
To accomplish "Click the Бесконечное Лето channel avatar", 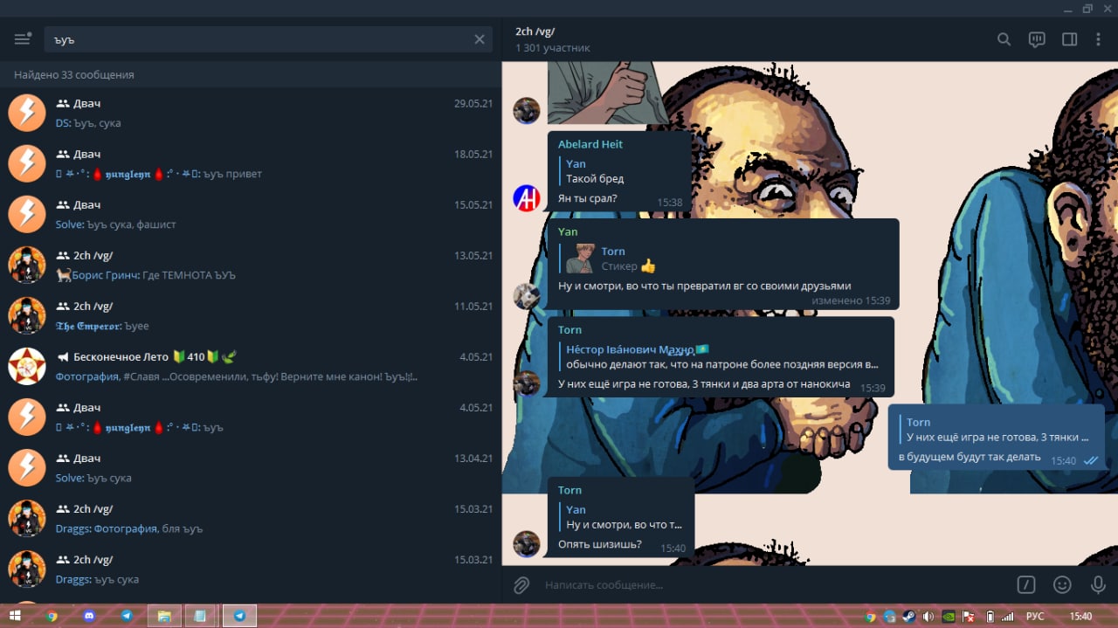I will pyautogui.click(x=27, y=366).
